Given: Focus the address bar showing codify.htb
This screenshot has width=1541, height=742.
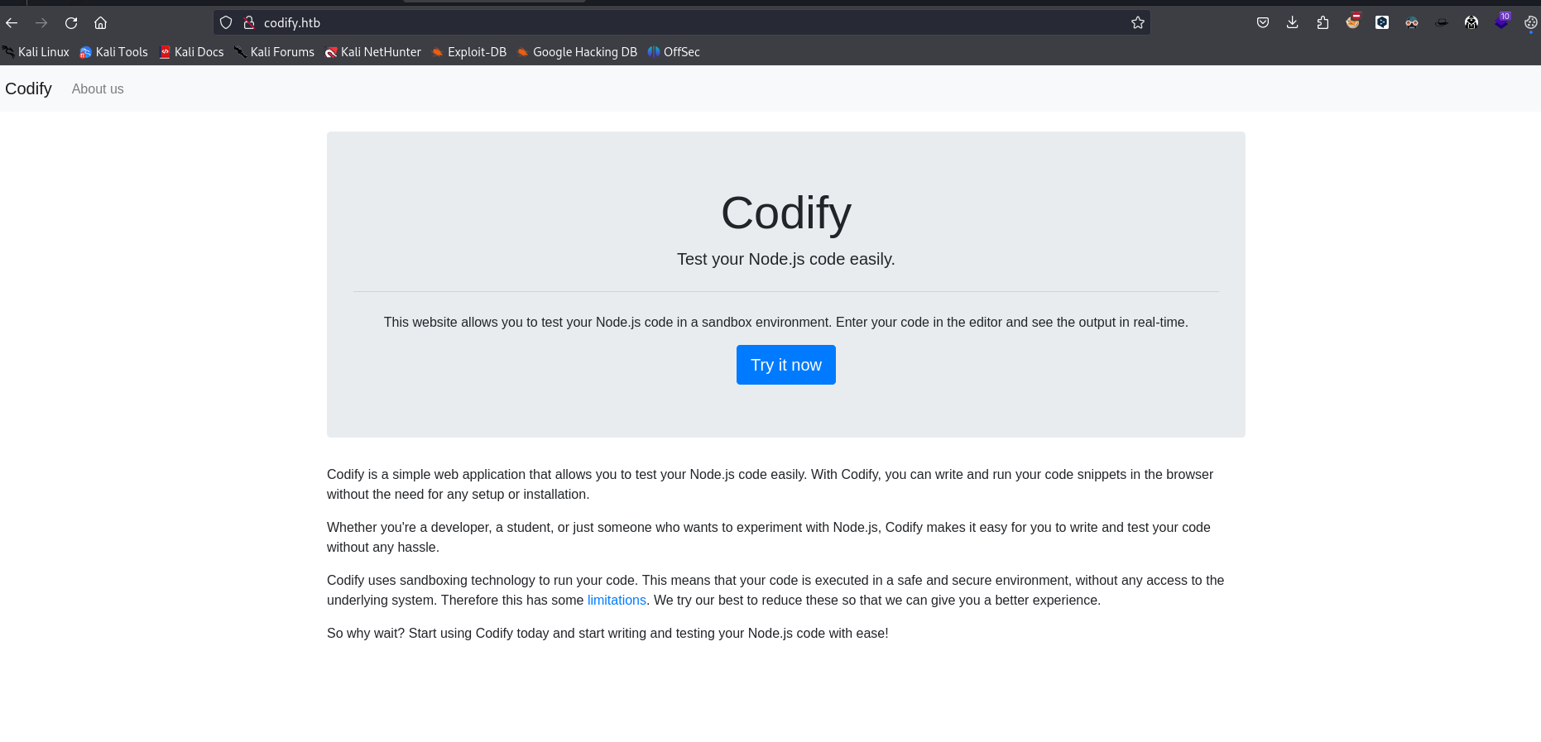Looking at the screenshot, I should (662, 23).
